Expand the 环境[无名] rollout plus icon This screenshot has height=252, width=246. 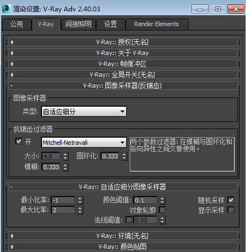[12, 236]
